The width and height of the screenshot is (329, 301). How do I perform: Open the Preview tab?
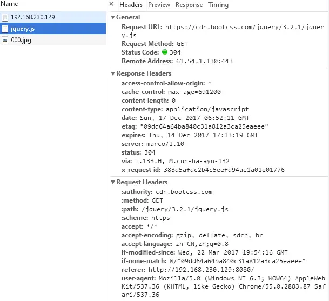(159, 5)
